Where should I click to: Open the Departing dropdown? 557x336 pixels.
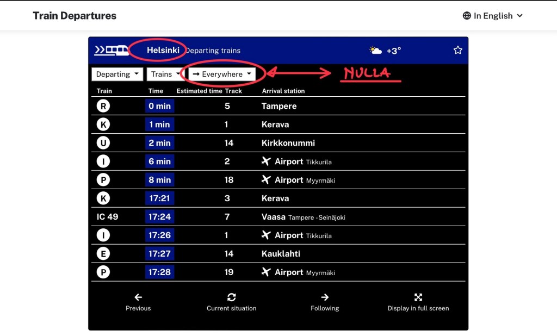point(117,74)
